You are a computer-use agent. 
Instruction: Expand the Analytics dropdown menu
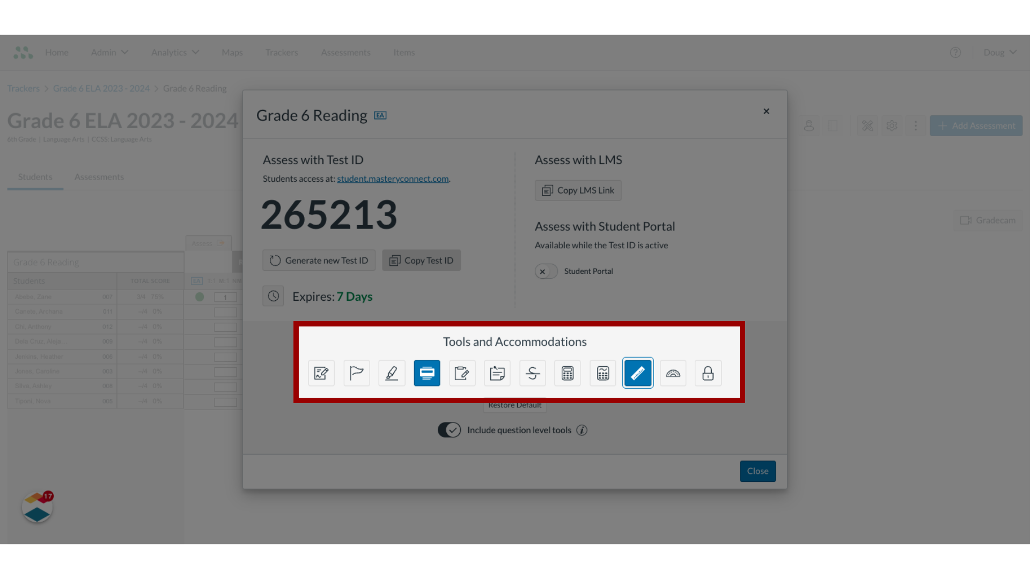pos(174,53)
